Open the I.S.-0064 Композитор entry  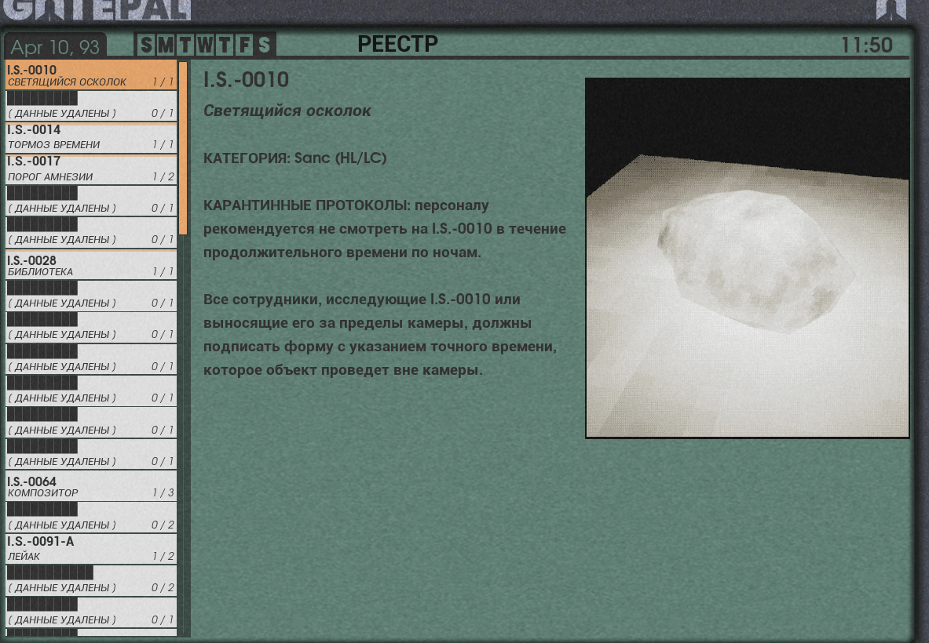pyautogui.click(x=91, y=486)
